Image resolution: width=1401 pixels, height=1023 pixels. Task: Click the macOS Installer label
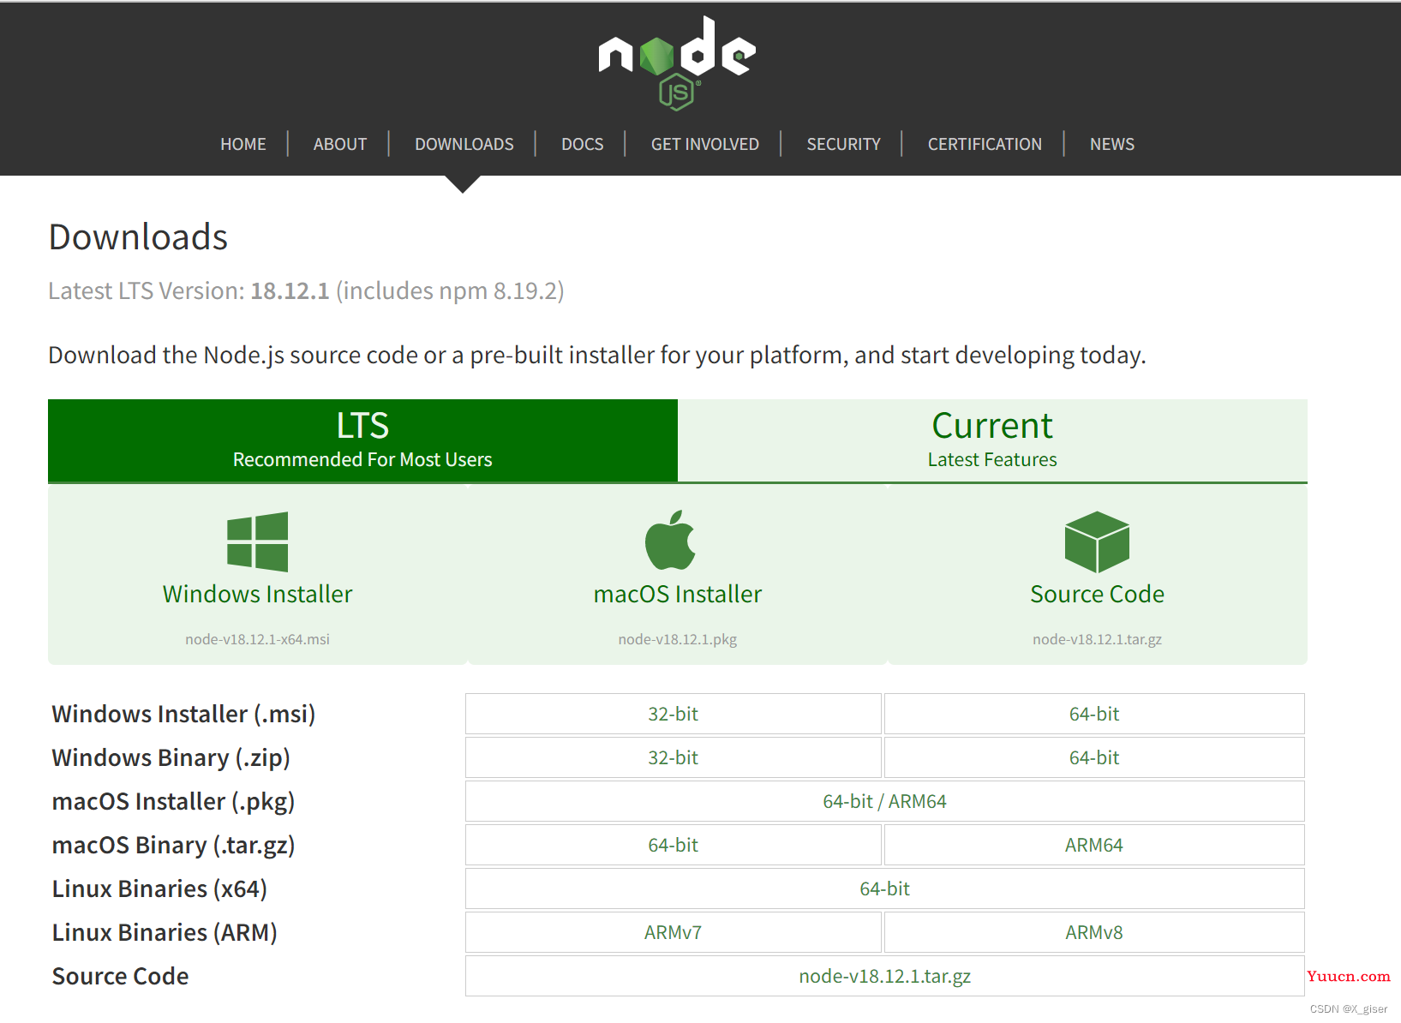(678, 594)
